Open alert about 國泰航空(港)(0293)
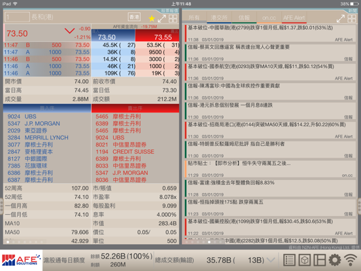Image resolution: width=361 pixels, height=271 pixels. click(270, 72)
